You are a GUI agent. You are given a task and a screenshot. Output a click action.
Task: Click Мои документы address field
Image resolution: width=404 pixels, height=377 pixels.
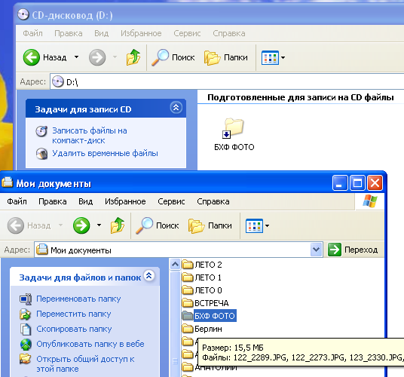tap(173, 250)
